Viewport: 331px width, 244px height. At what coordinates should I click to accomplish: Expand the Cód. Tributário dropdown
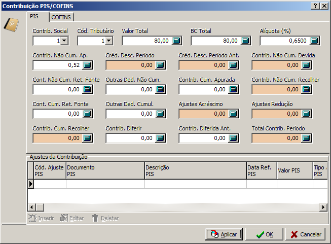pos(108,41)
